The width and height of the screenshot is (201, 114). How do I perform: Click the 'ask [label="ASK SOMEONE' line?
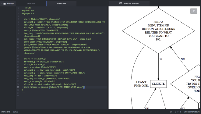(57, 39)
